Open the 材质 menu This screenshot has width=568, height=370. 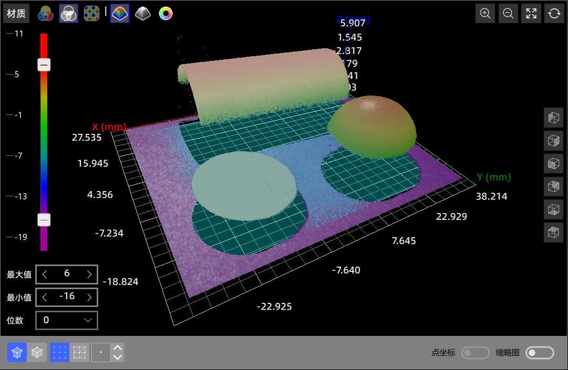click(x=16, y=14)
